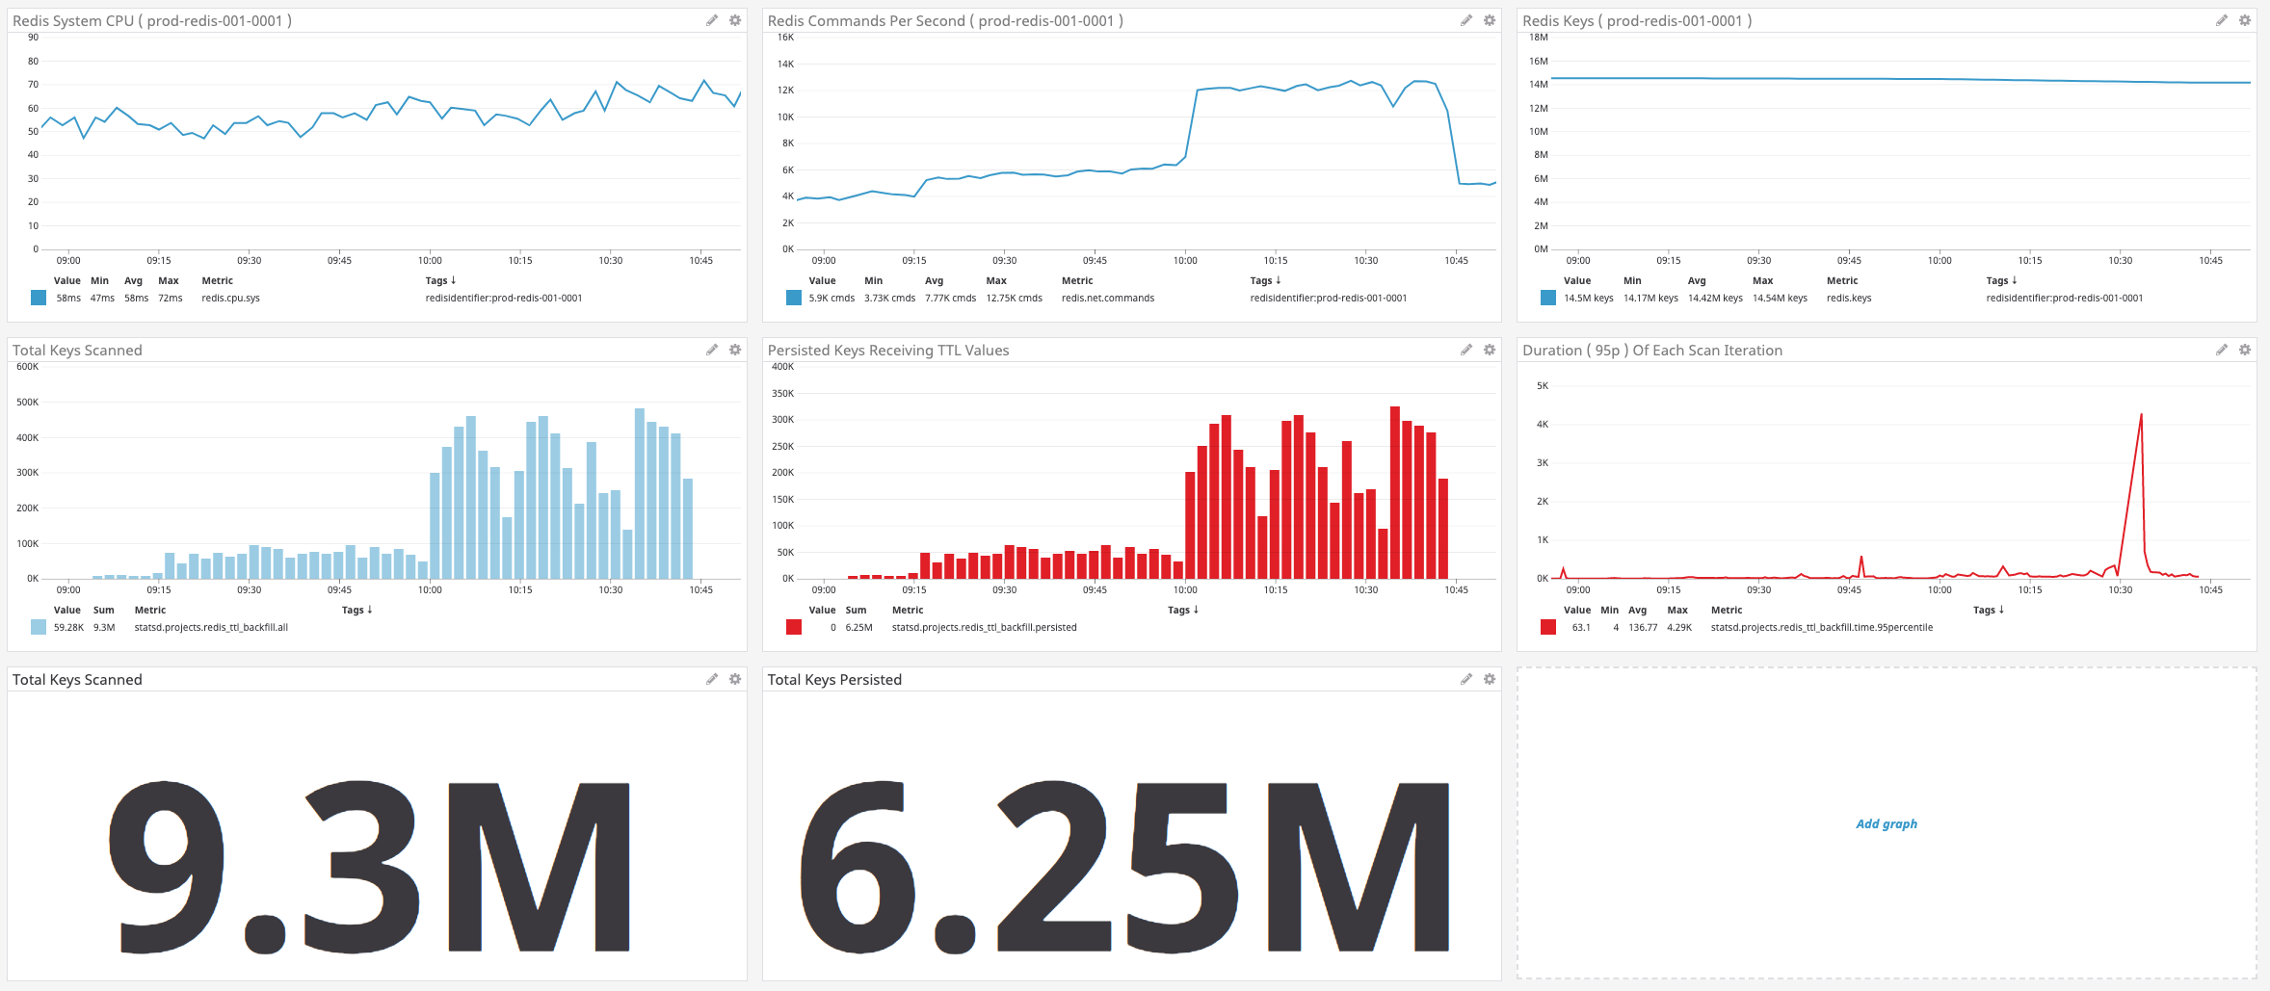Click the Redis Commands Per Second panel title
This screenshot has width=2270, height=991.
pyautogui.click(x=944, y=20)
